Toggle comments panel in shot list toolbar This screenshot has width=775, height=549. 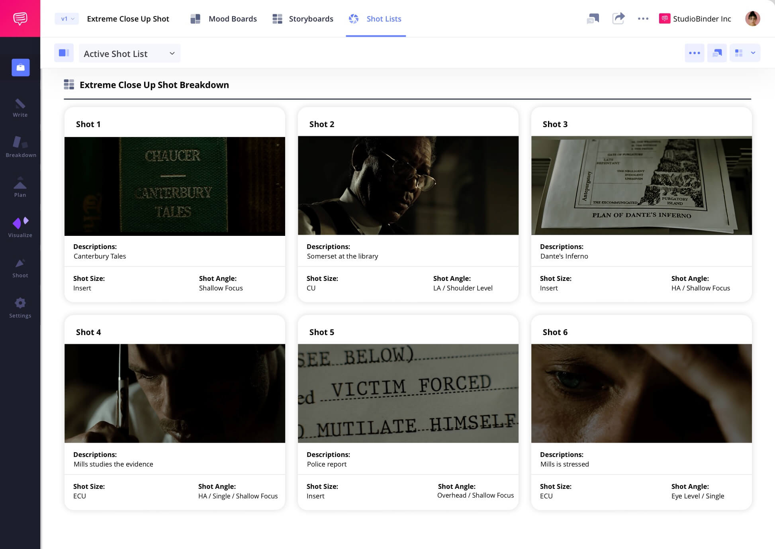pyautogui.click(x=717, y=53)
